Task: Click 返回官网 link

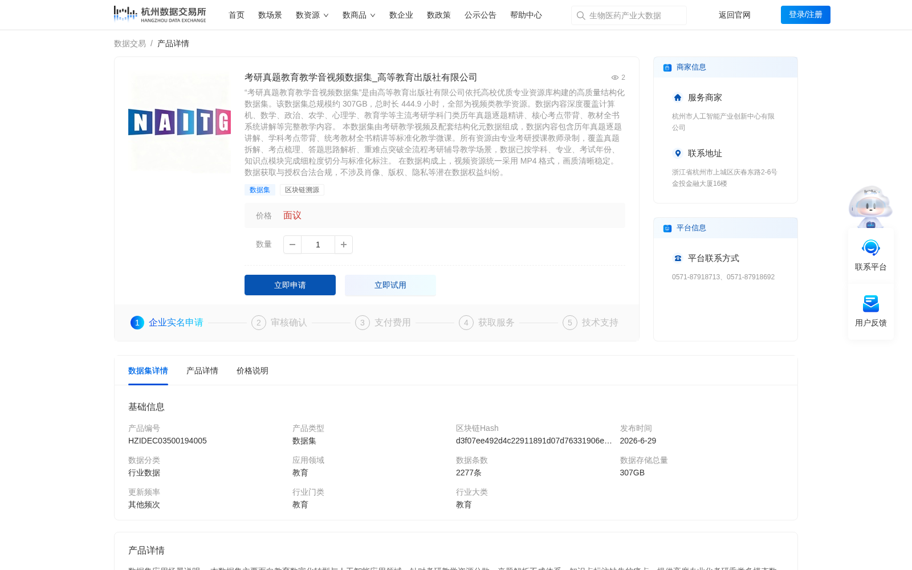Action: [735, 15]
